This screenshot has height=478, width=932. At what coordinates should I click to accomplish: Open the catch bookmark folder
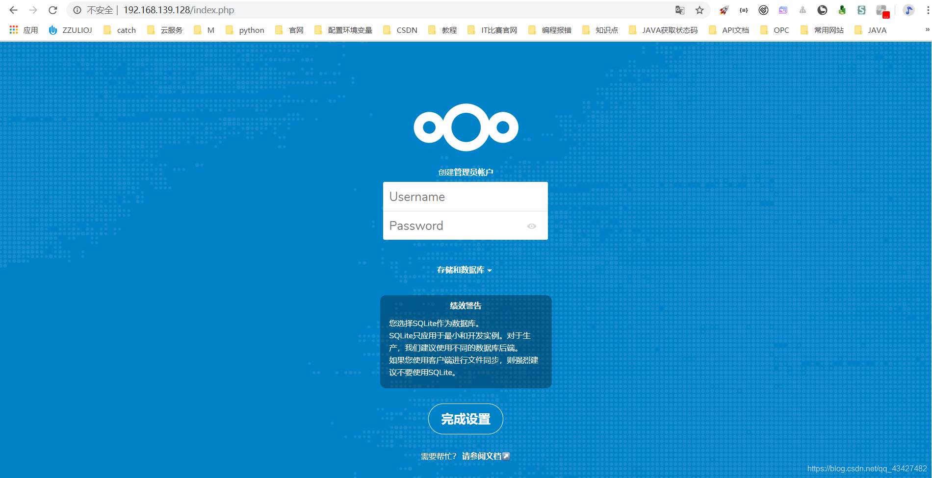point(120,30)
